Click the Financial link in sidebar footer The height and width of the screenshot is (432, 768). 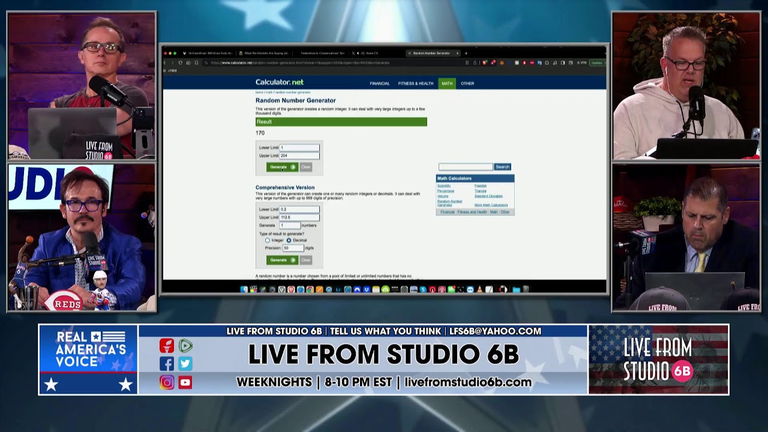[x=448, y=212]
